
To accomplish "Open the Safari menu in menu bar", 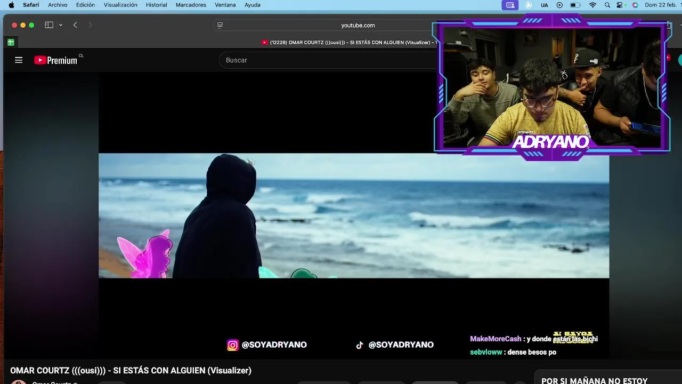I will pyautogui.click(x=31, y=5).
